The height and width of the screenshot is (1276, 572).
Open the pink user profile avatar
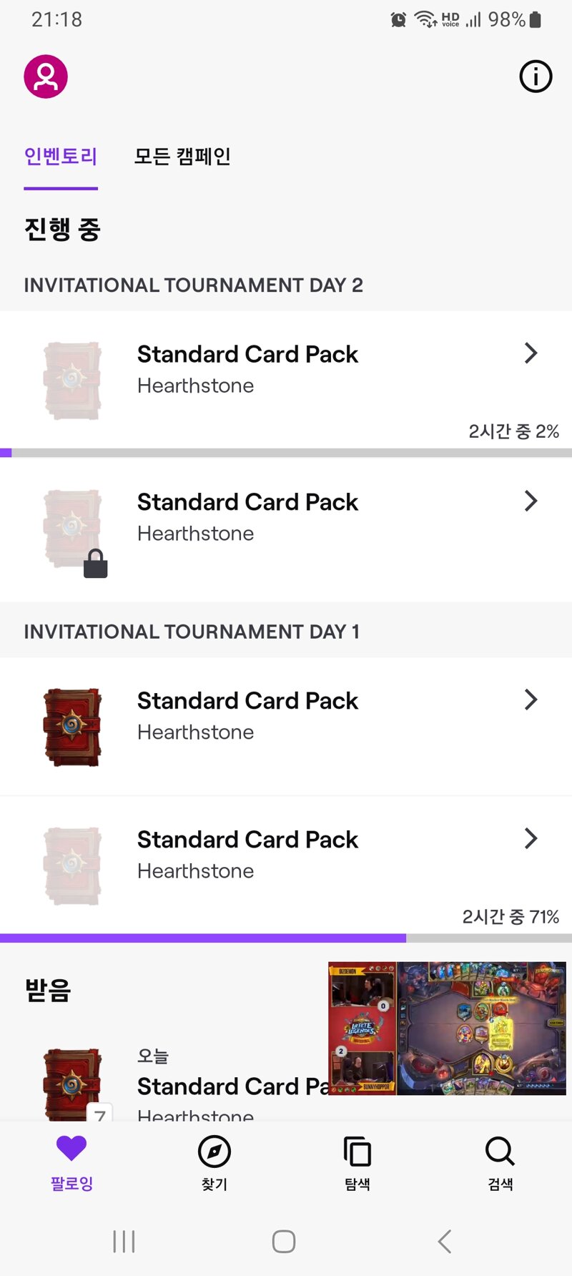point(46,77)
